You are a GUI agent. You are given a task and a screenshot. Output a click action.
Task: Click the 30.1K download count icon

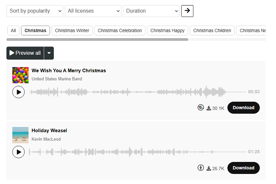click(209, 108)
